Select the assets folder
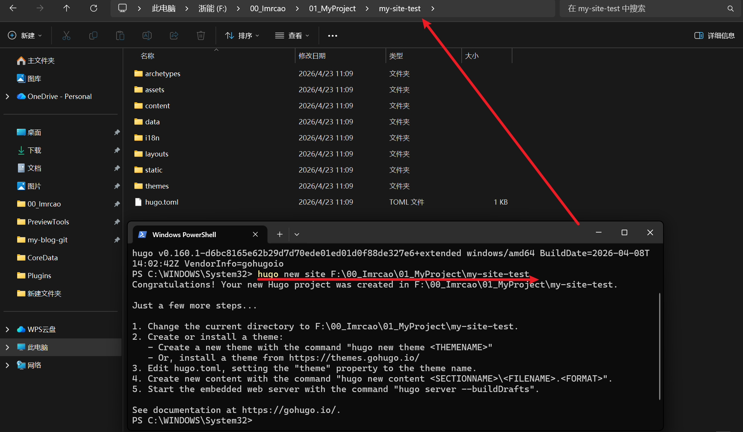The height and width of the screenshot is (432, 743). click(155, 90)
